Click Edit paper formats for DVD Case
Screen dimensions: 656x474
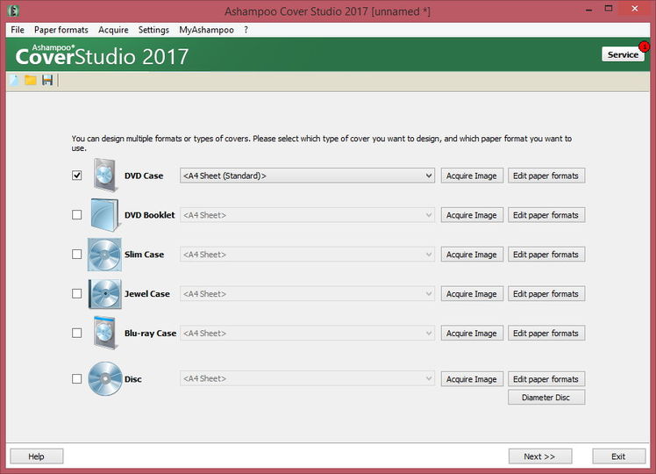(x=546, y=176)
